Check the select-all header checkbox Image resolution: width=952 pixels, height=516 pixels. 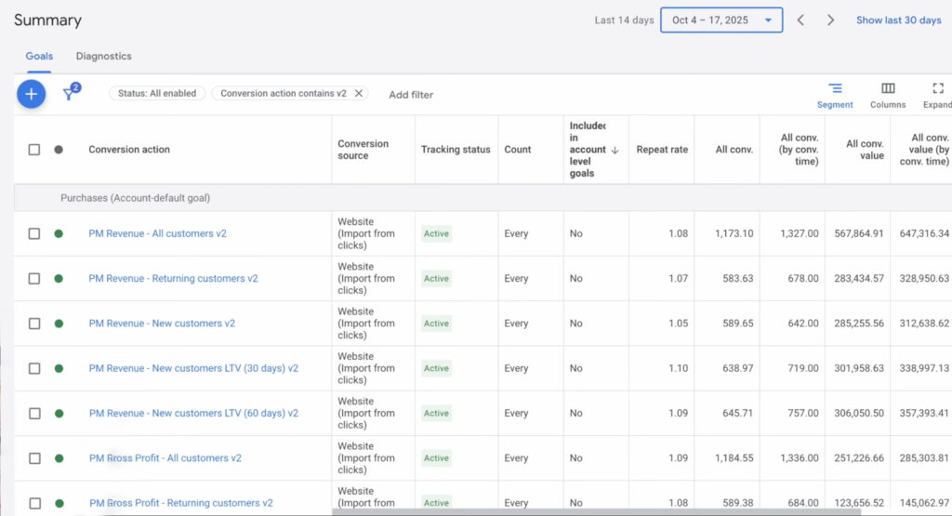click(x=34, y=150)
